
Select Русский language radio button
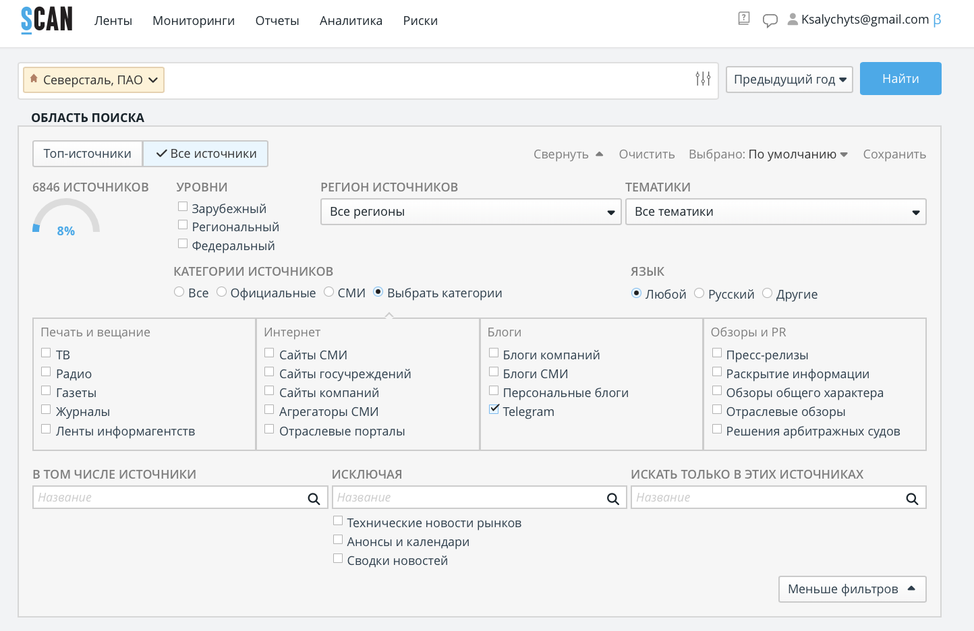699,293
